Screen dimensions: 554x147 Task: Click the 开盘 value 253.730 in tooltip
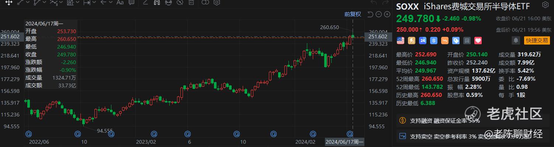(67, 31)
